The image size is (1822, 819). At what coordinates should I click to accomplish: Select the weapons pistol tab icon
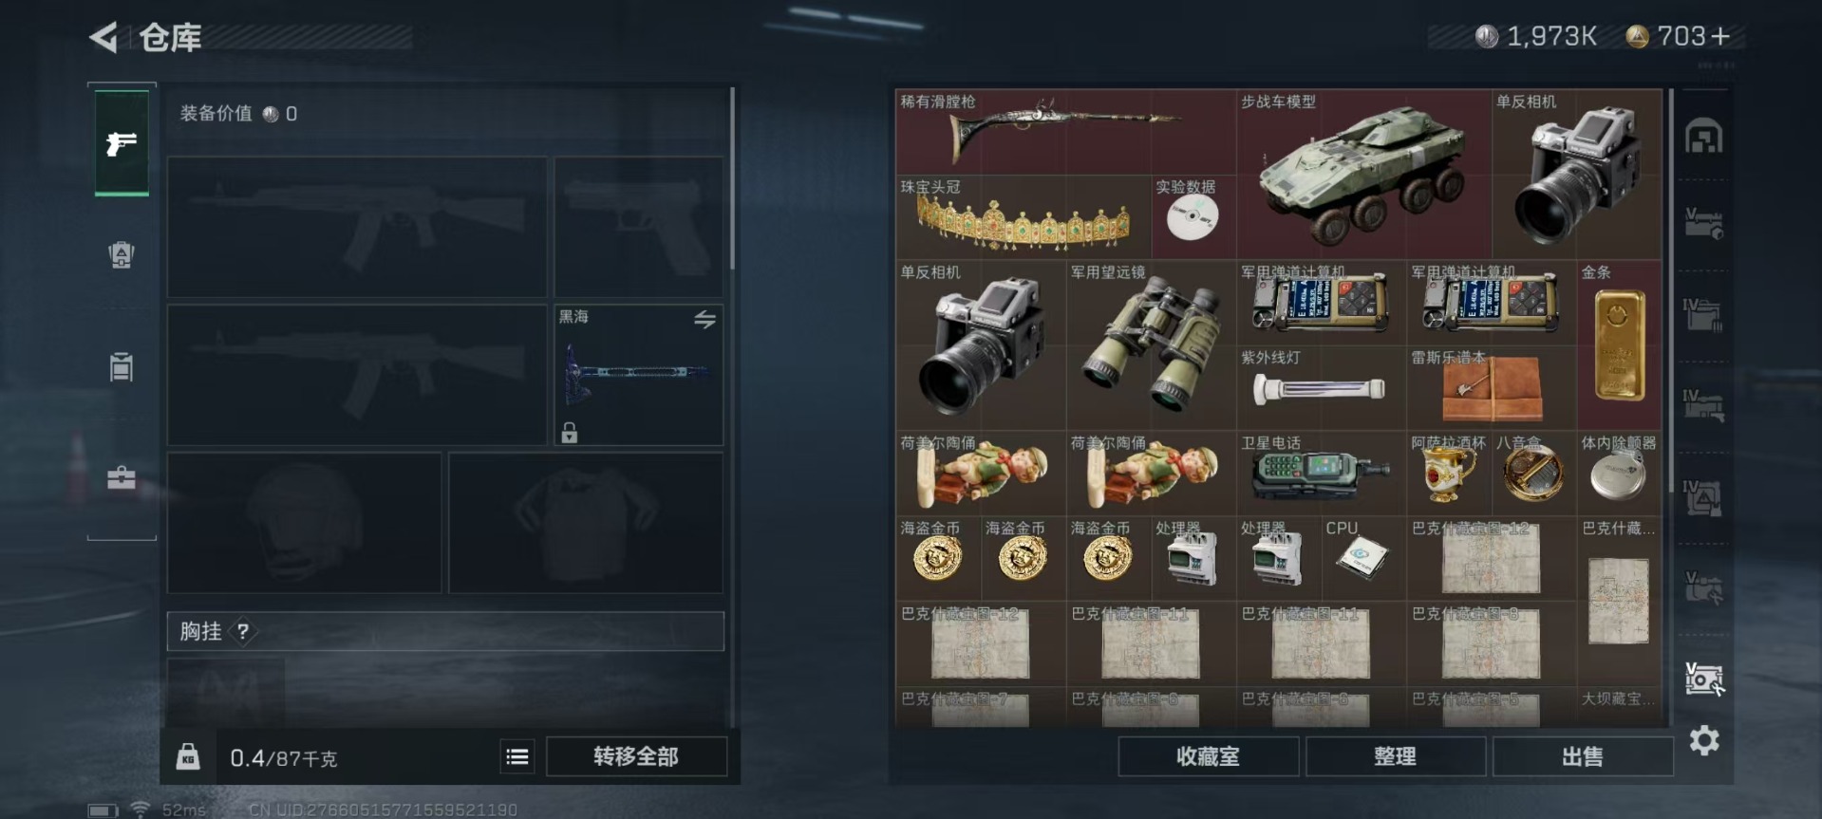coord(122,143)
